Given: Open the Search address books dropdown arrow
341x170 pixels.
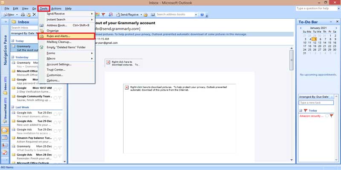Looking at the screenshot, I should (x=196, y=15).
